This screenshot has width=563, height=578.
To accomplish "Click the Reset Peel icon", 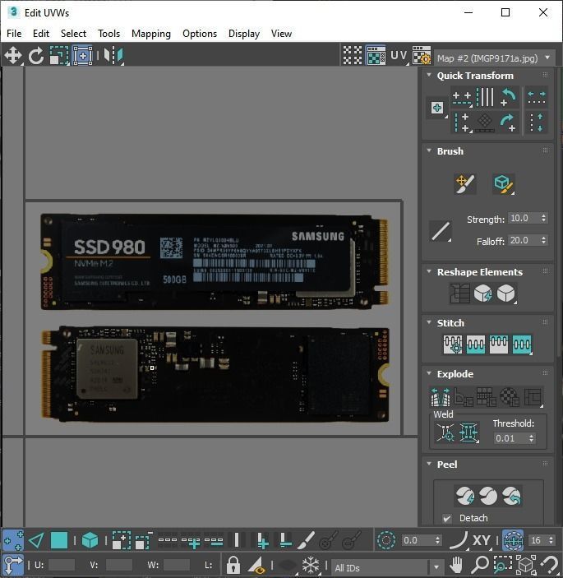I will tap(511, 496).
